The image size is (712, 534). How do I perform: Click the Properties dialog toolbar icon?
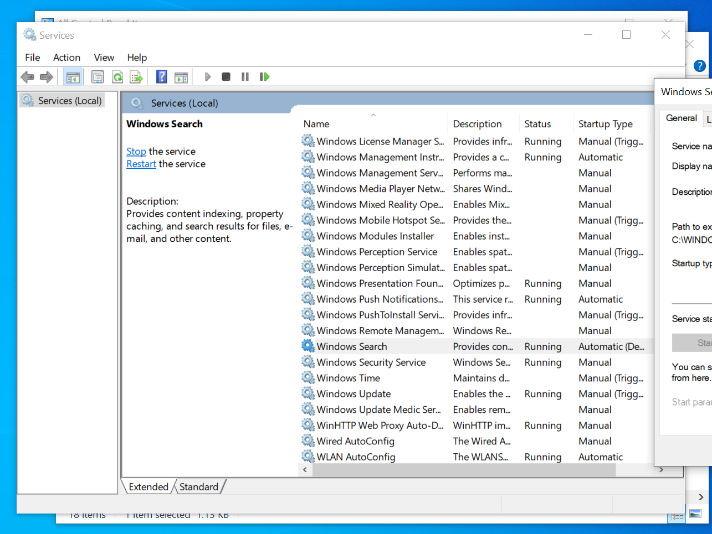(98, 76)
